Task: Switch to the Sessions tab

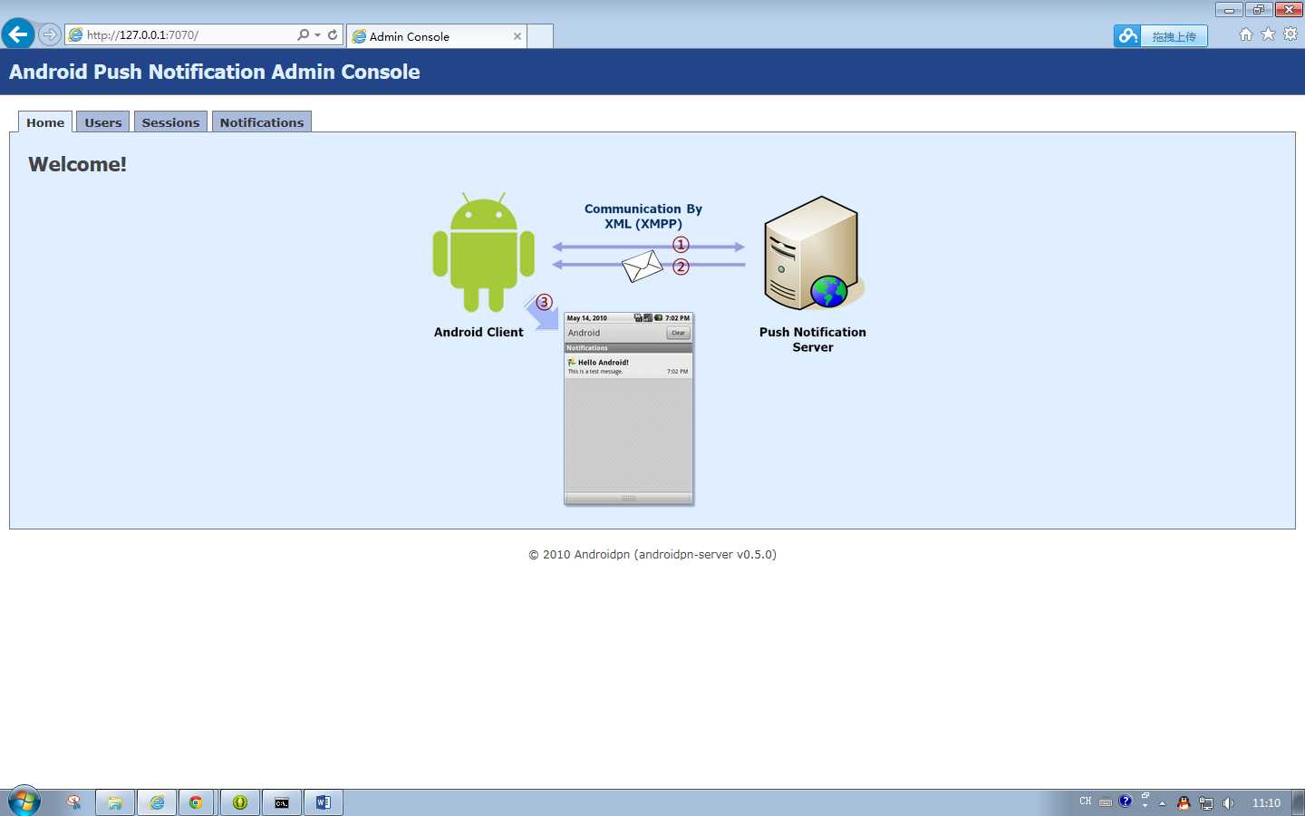Action: [170, 122]
